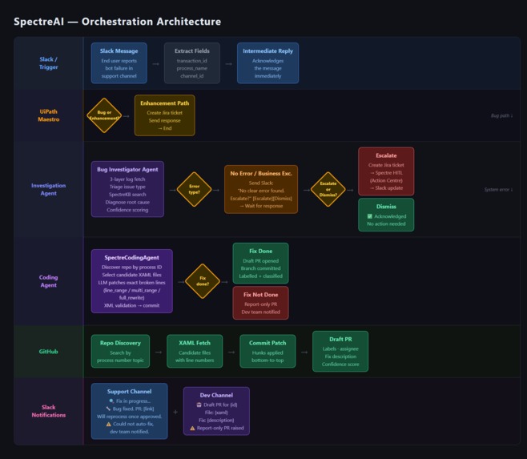Viewport: 527px width, 459px height.
Task: Click the warning icon beside 'Could not auto-fix'
Action: point(109,424)
